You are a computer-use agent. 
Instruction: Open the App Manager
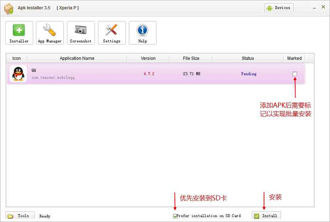click(x=50, y=33)
